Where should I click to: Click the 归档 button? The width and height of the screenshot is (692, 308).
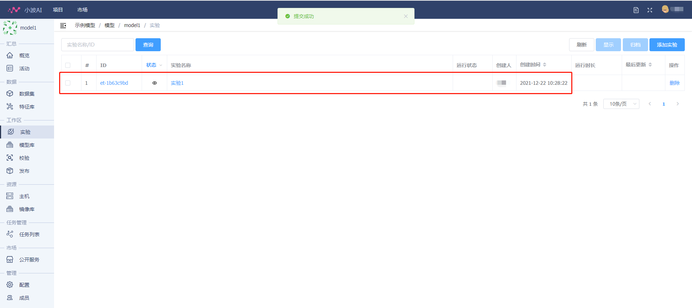coord(635,45)
